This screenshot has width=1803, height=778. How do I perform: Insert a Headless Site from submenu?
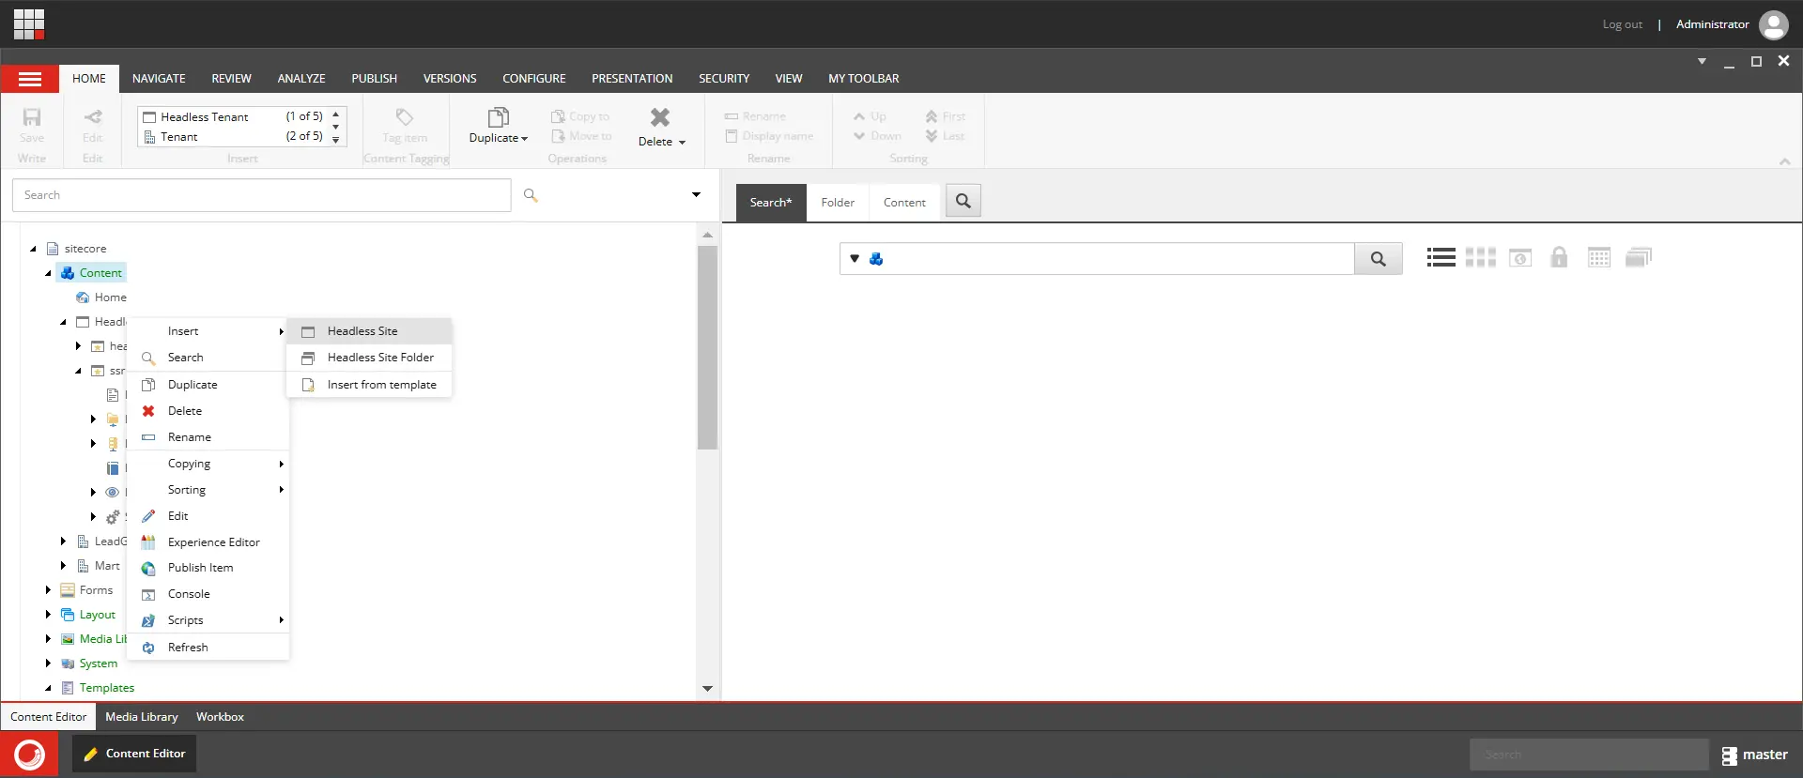(x=369, y=331)
